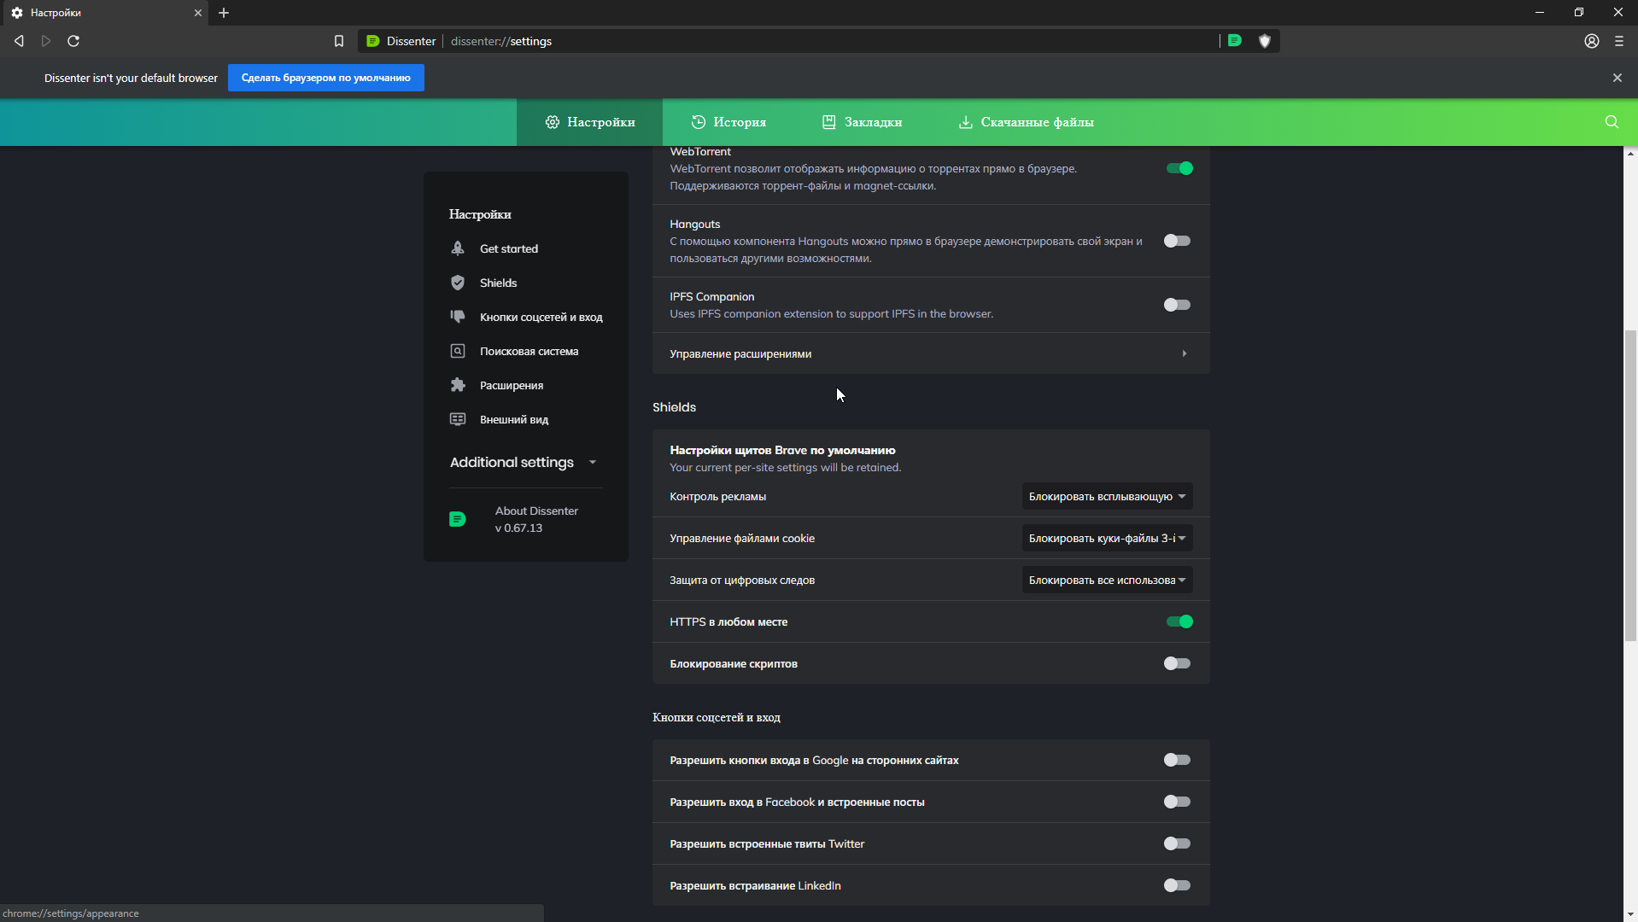Screen dimensions: 1638x922
Task: Click Сделать браузером по умолчанию button
Action: (x=326, y=78)
